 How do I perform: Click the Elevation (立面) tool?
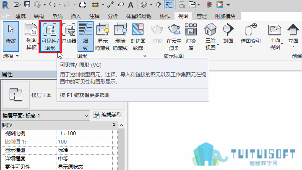(293, 33)
